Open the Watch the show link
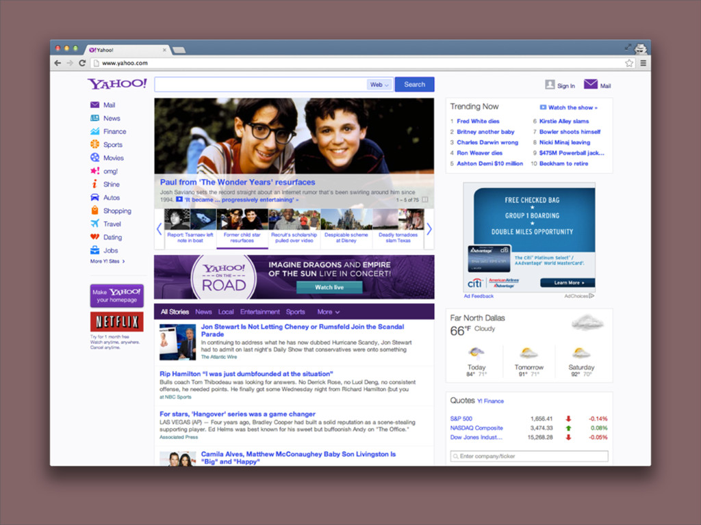Image resolution: width=701 pixels, height=525 pixels. pyautogui.click(x=569, y=107)
